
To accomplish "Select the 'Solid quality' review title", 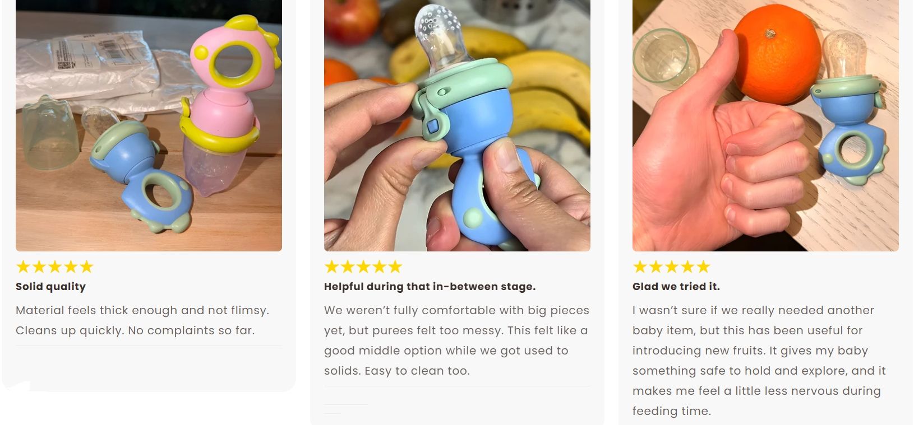I will [x=50, y=287].
